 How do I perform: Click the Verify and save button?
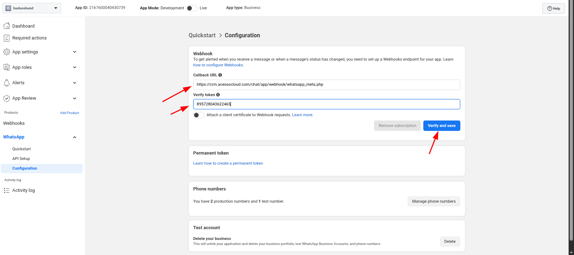[x=442, y=126]
